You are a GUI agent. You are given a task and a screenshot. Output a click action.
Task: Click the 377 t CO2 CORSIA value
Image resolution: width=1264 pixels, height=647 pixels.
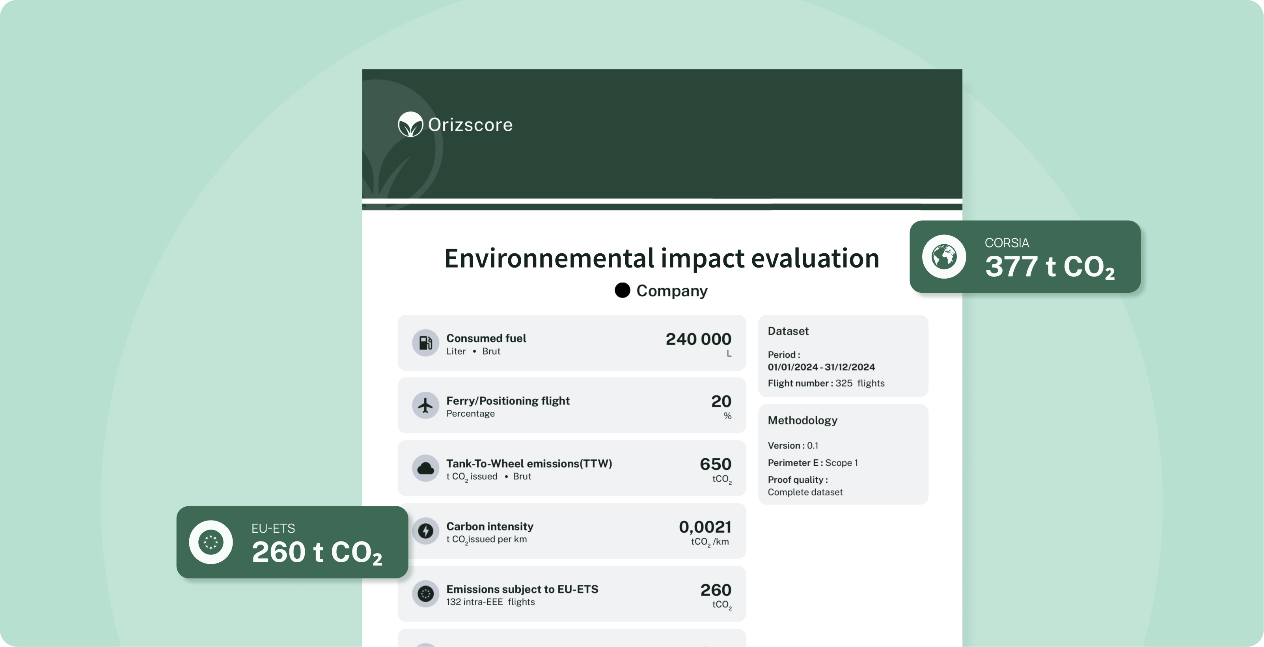[1050, 267]
